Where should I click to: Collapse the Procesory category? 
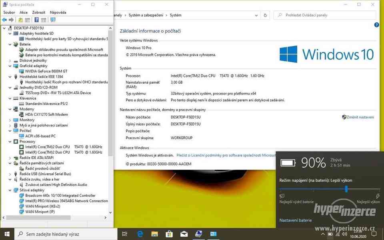click(10, 142)
